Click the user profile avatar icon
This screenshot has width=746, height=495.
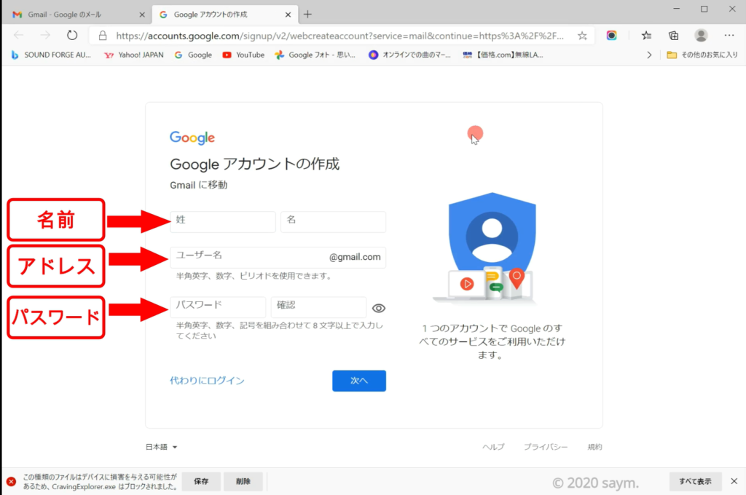[x=701, y=35]
